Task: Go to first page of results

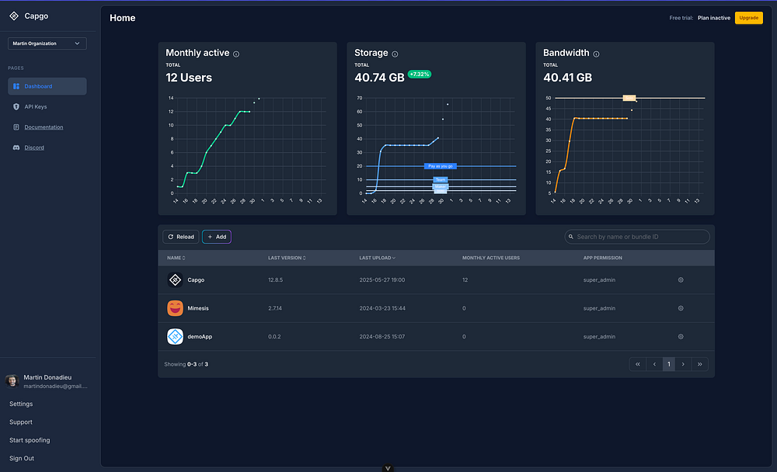Action: pos(638,364)
